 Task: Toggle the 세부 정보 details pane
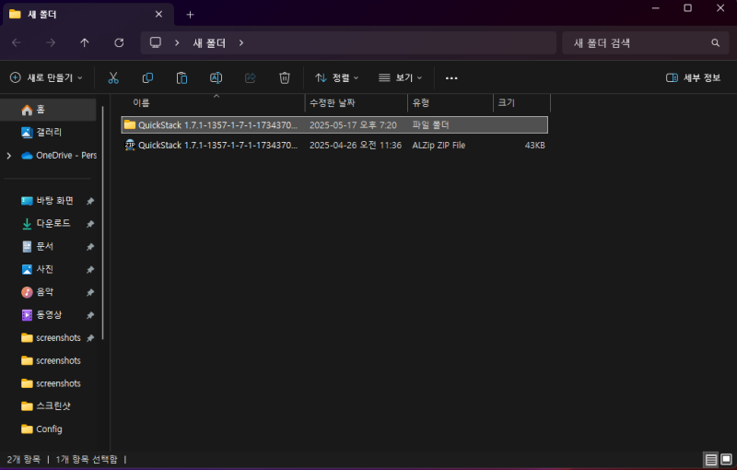tap(694, 77)
